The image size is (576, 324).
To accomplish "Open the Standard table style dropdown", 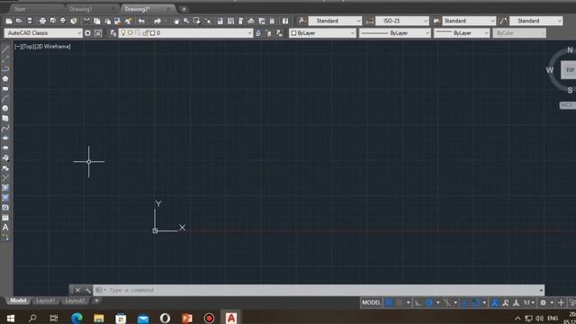I will [469, 21].
